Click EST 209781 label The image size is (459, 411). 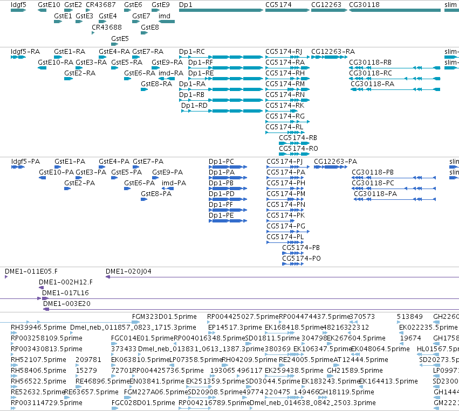[x=88, y=360]
